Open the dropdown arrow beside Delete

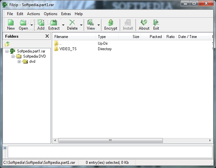click(x=81, y=25)
